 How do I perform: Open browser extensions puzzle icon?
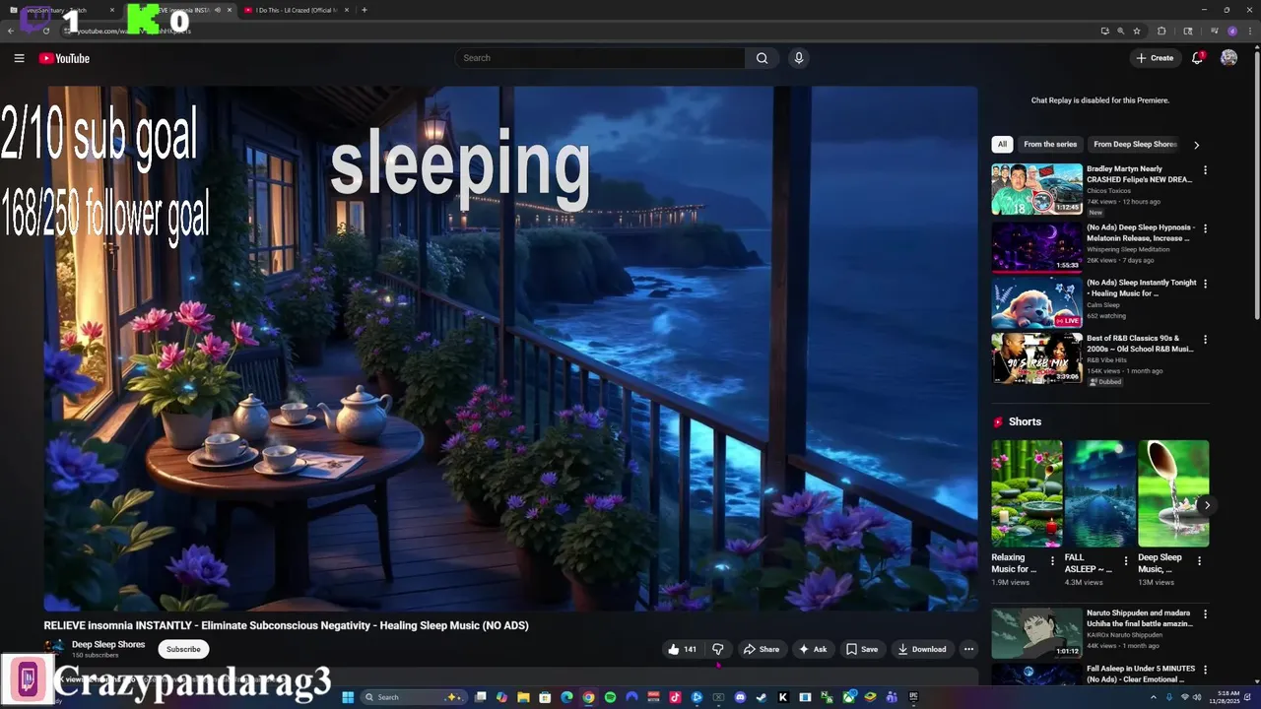(1161, 31)
